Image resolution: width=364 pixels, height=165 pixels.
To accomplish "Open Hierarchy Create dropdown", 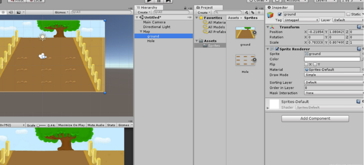I will click(144, 12).
